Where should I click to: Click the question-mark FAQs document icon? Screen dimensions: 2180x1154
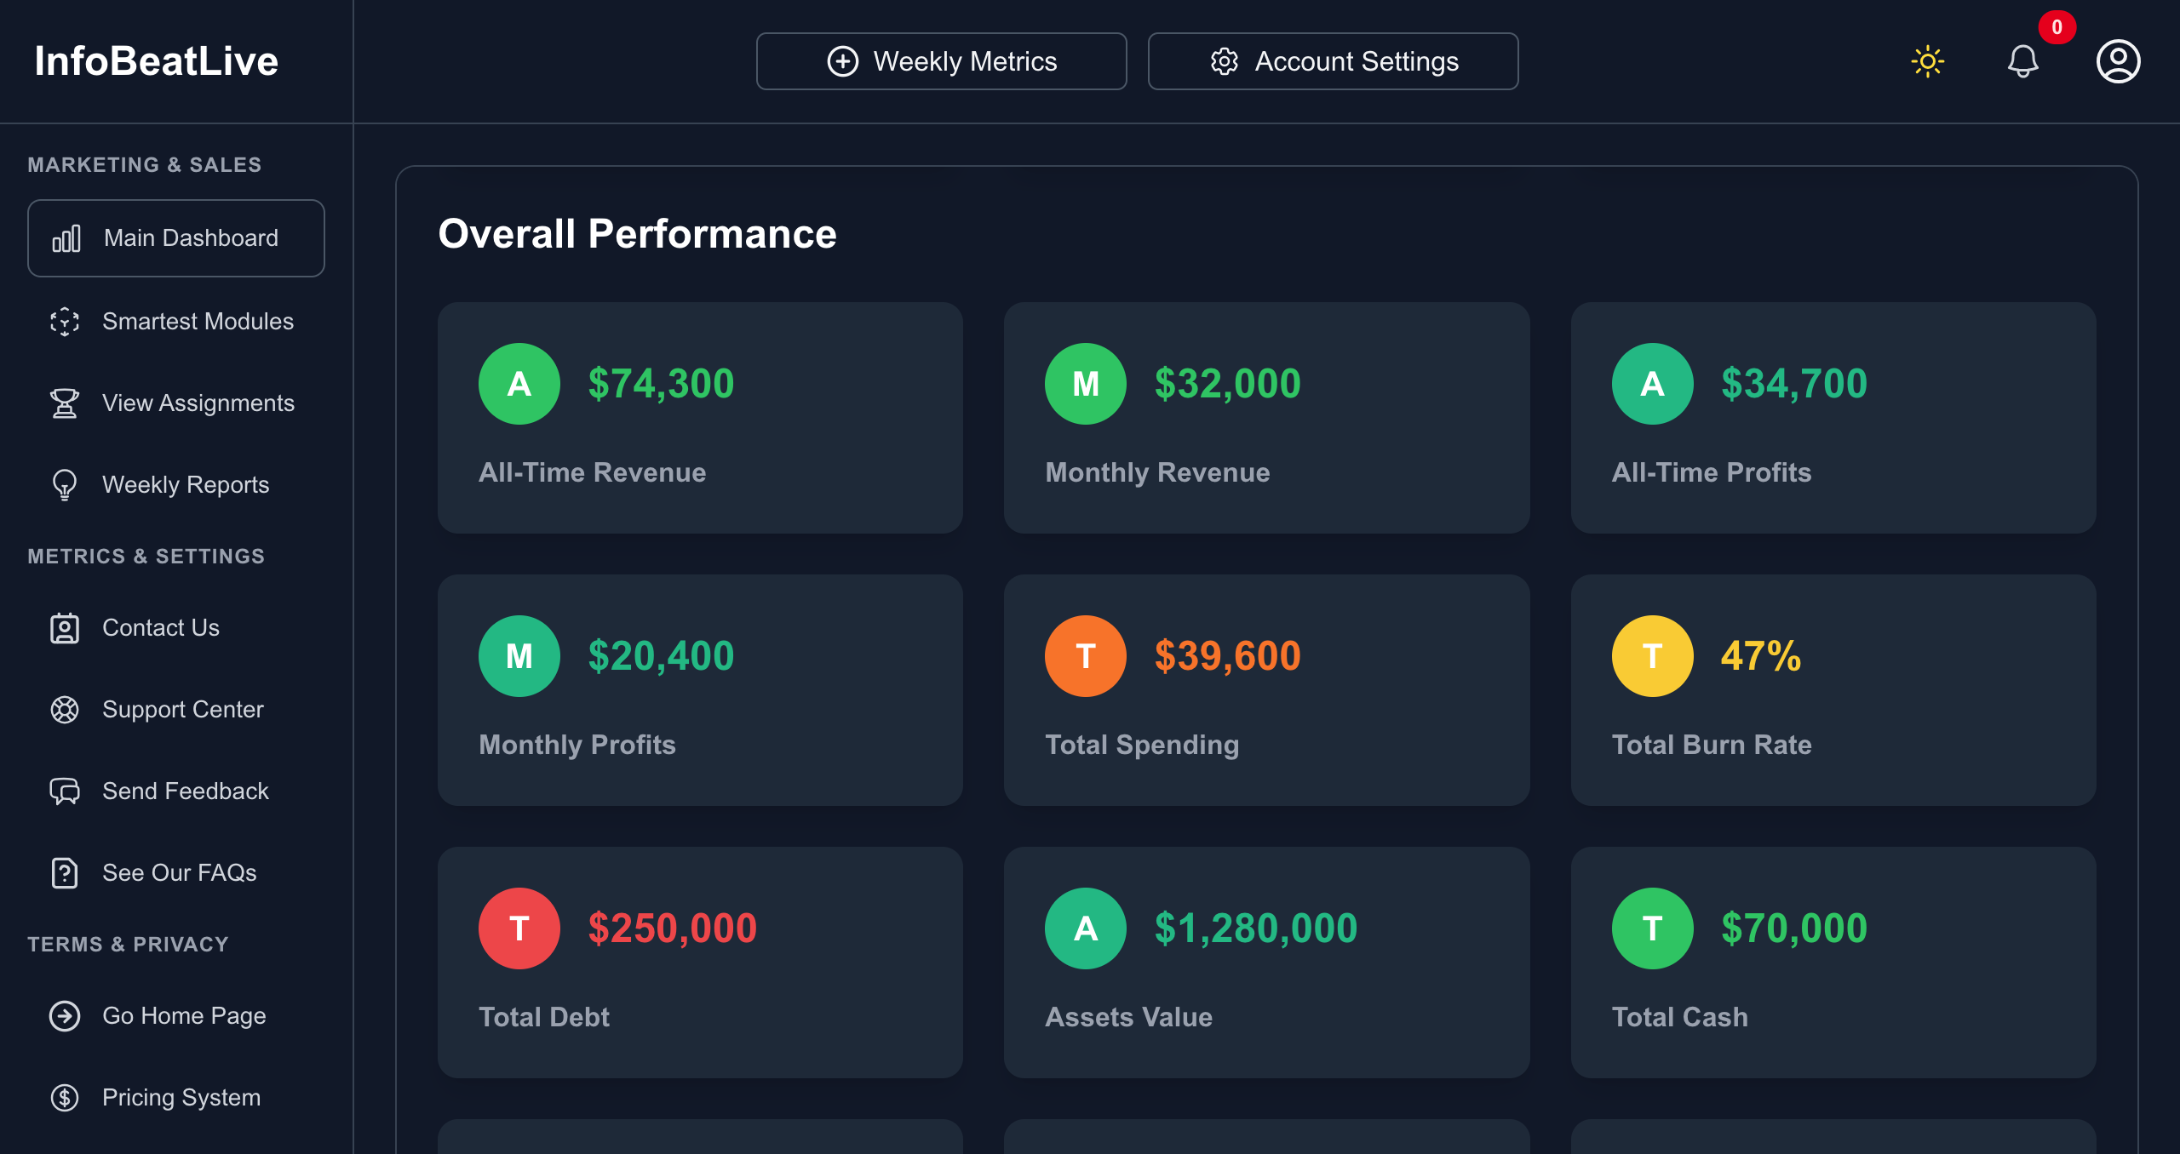click(65, 873)
